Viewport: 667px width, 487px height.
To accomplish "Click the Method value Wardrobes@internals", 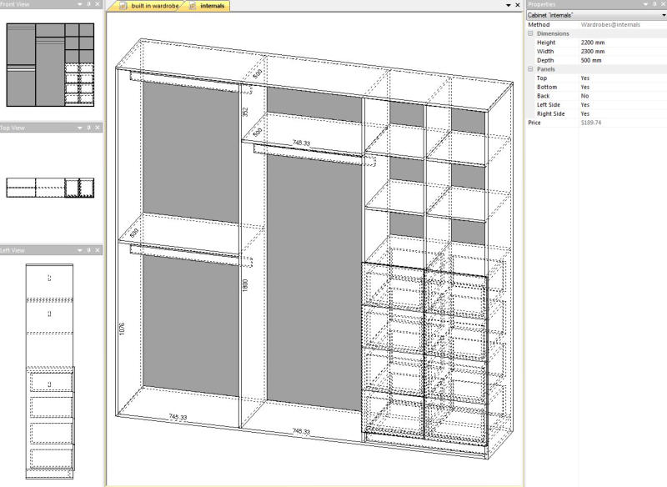I will [x=610, y=25].
